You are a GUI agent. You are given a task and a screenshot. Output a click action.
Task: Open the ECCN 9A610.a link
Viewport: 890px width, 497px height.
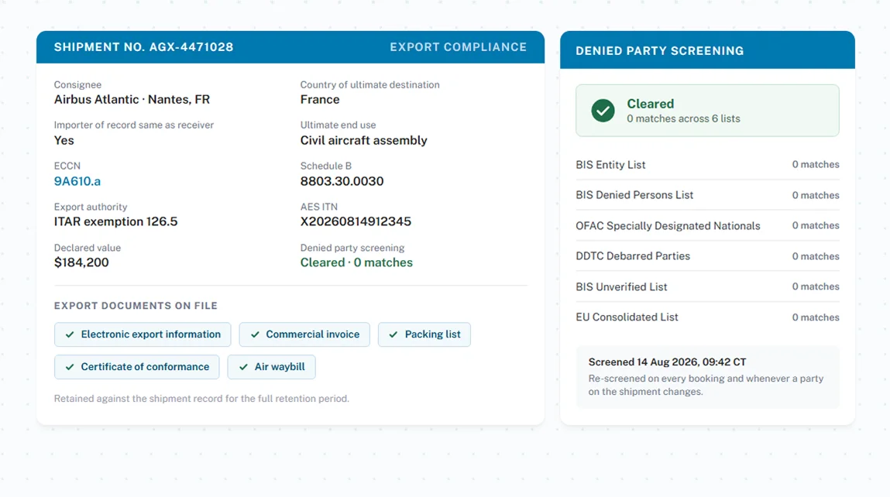click(x=77, y=181)
